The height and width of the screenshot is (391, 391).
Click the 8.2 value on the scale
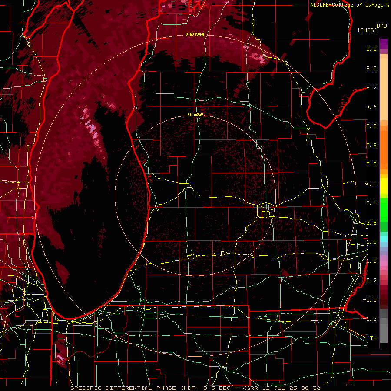click(371, 87)
